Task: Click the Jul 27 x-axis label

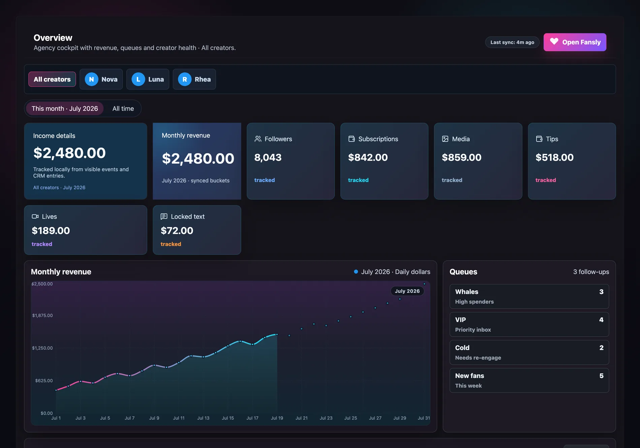Action: coord(375,418)
